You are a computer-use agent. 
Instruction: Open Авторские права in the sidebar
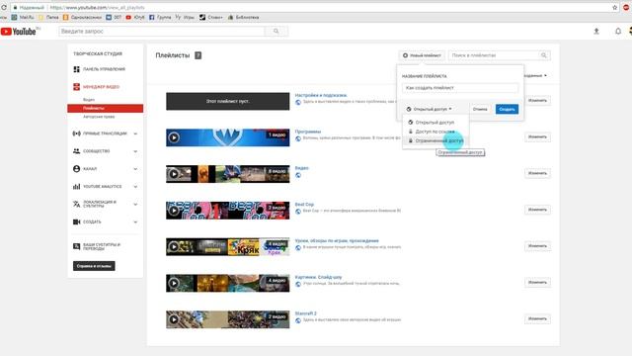(99, 117)
